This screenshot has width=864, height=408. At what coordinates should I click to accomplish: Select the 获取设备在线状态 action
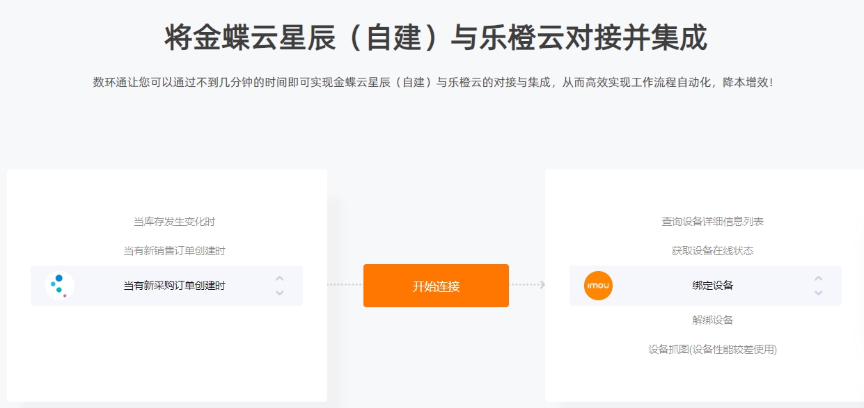coord(712,251)
